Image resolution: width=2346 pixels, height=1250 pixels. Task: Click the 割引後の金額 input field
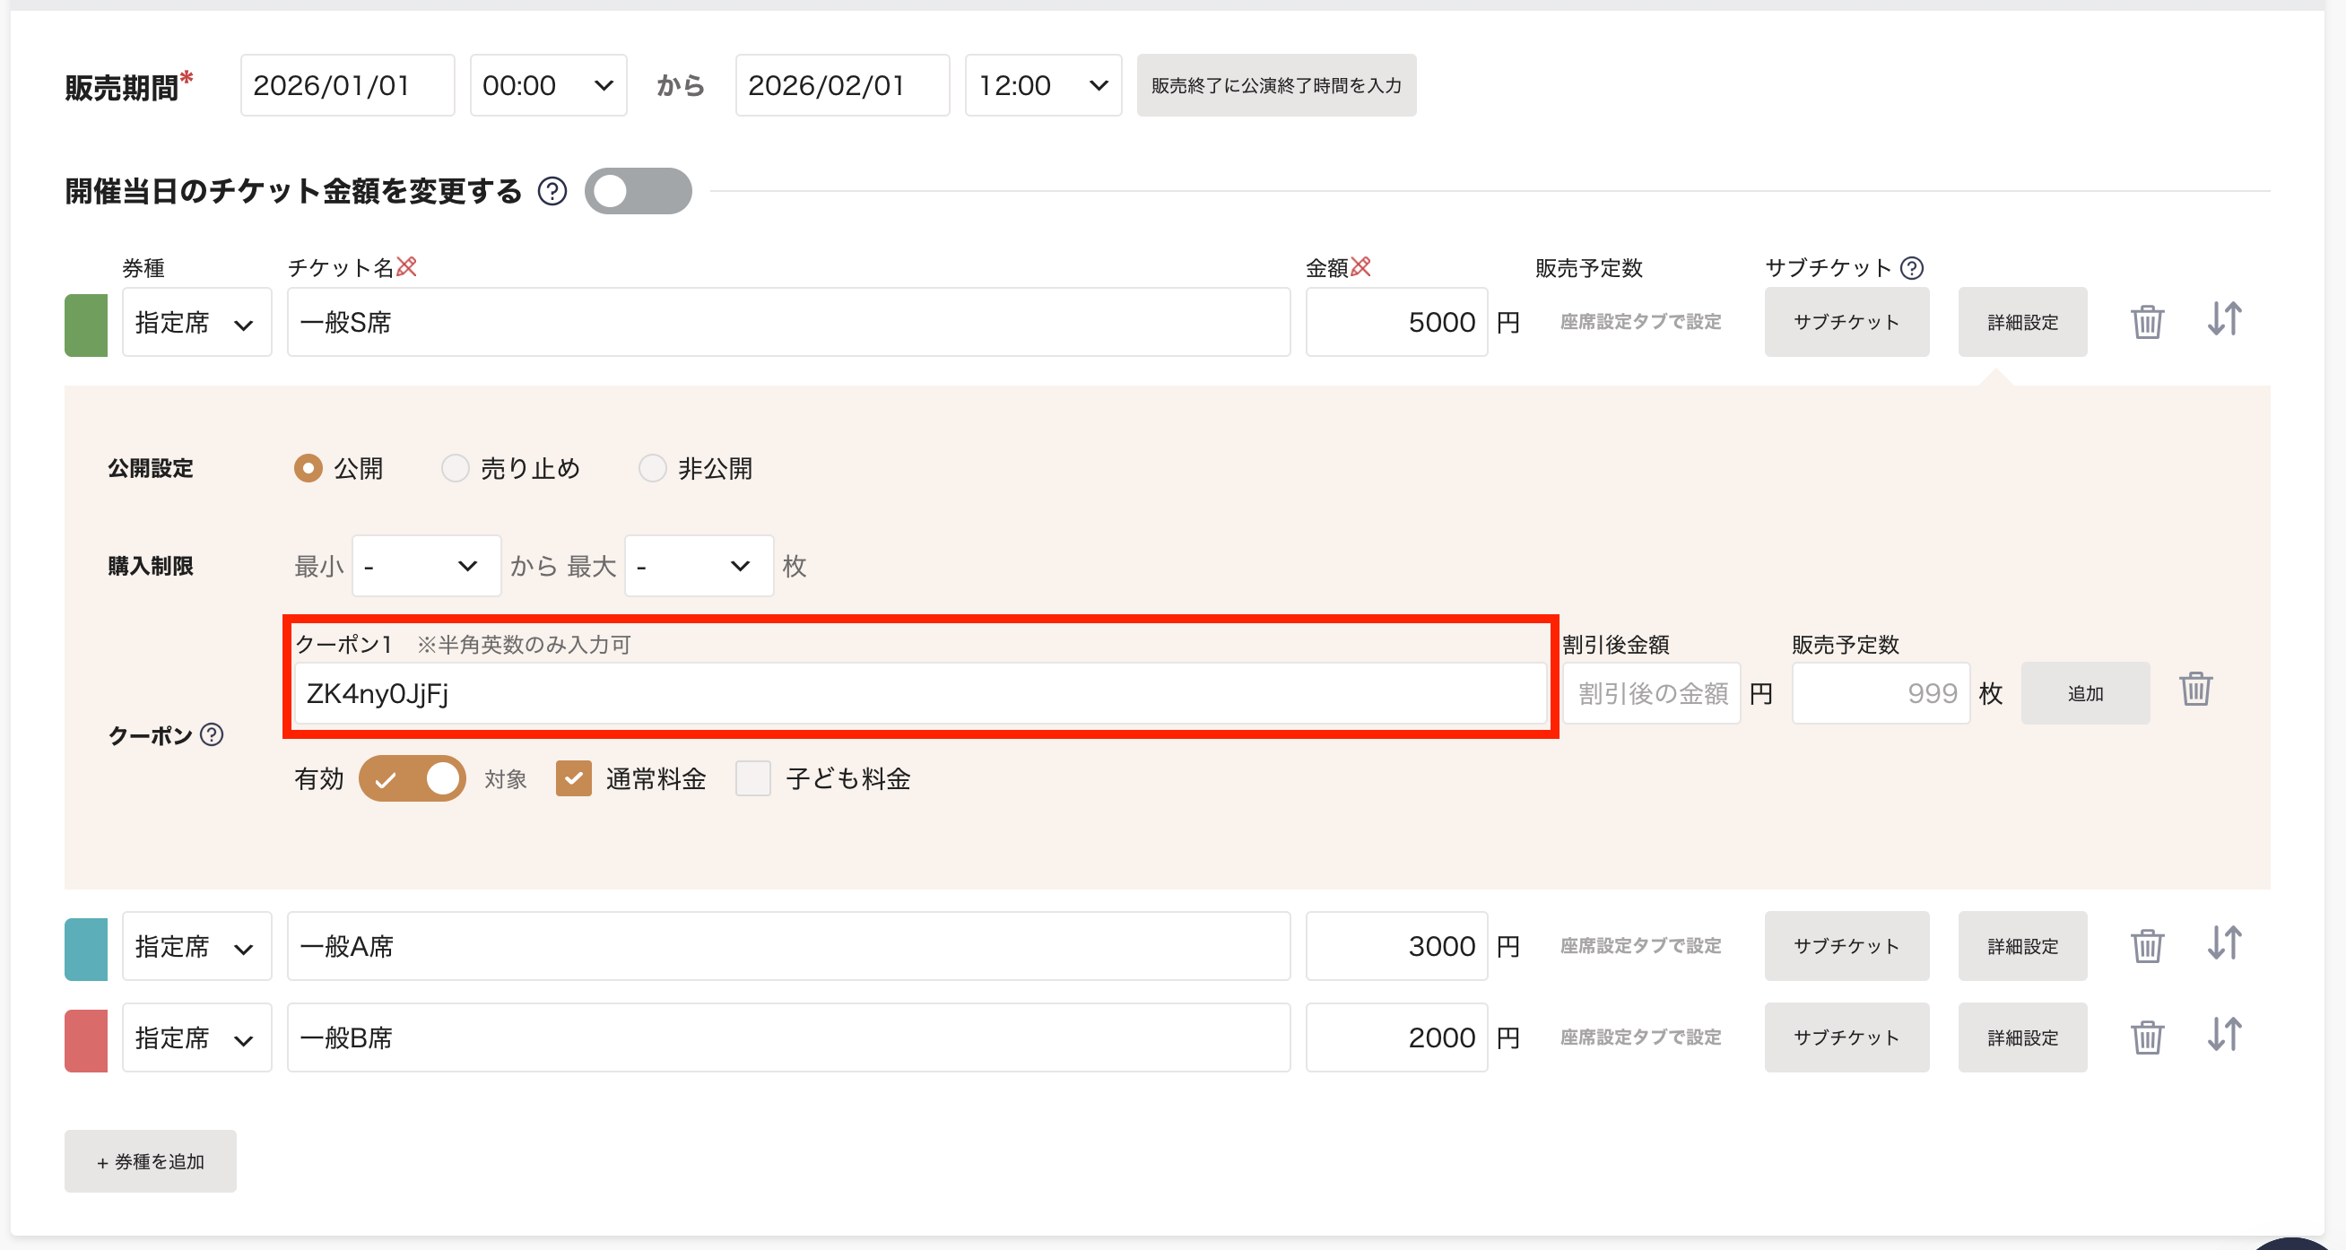pyautogui.click(x=1651, y=694)
